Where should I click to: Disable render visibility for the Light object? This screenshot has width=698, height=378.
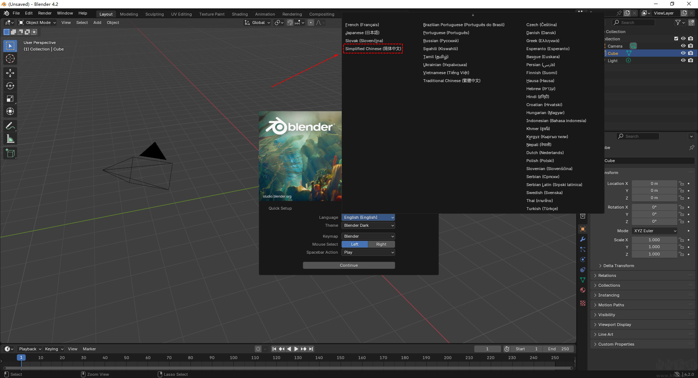click(691, 61)
